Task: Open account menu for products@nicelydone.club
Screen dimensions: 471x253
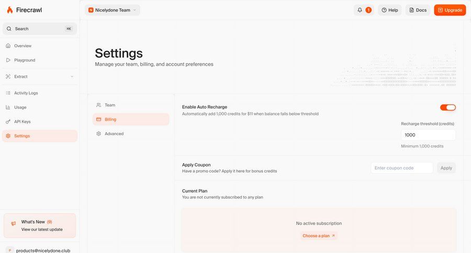Action: click(x=39, y=250)
